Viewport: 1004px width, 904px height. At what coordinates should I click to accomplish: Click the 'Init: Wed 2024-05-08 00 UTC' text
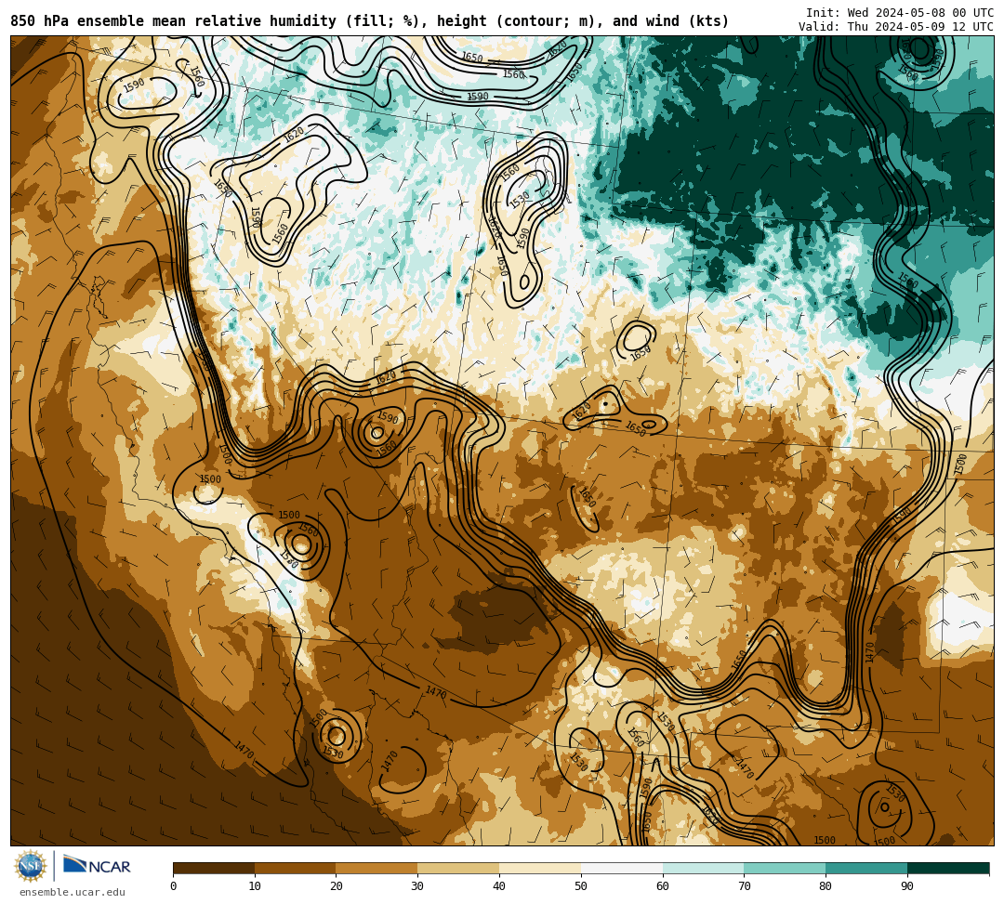900,13
